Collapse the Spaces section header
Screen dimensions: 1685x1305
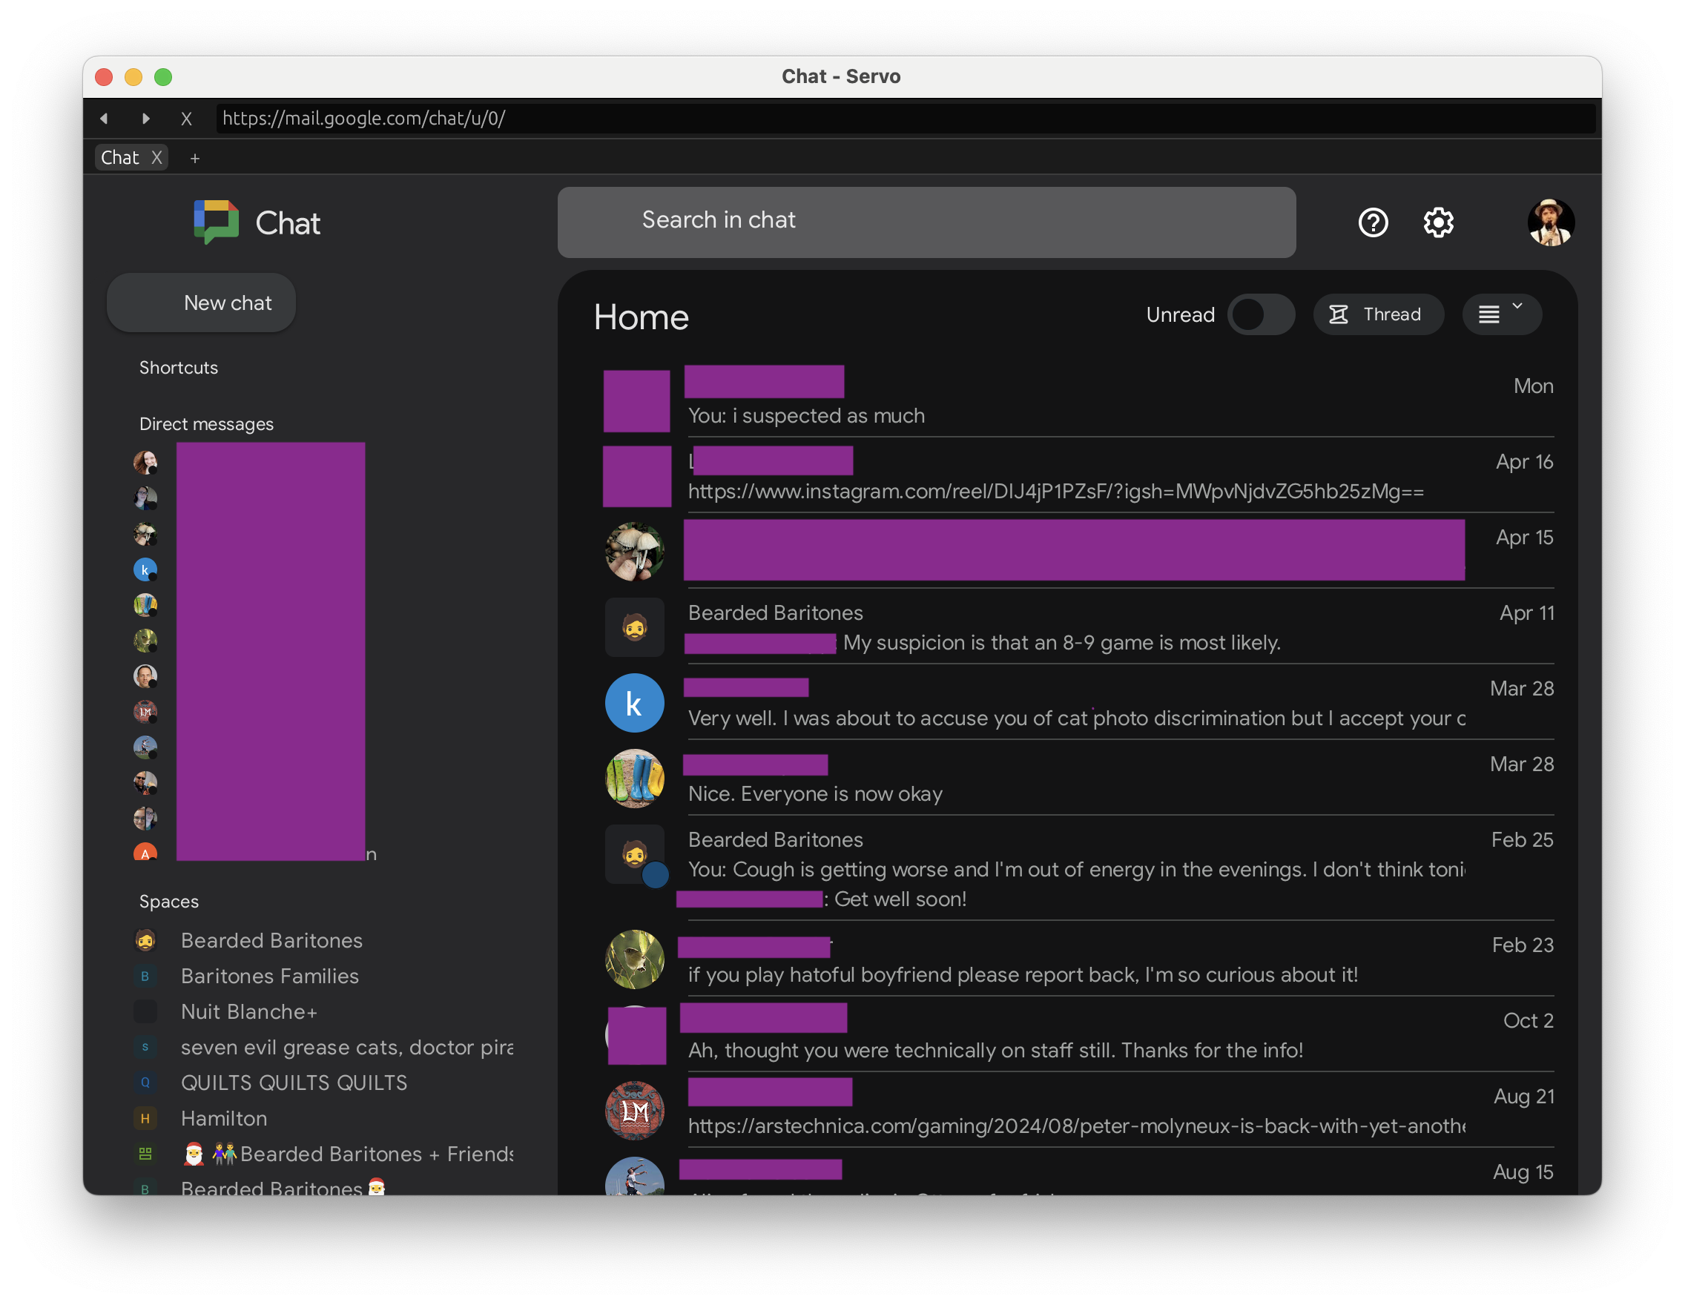pyautogui.click(x=169, y=901)
